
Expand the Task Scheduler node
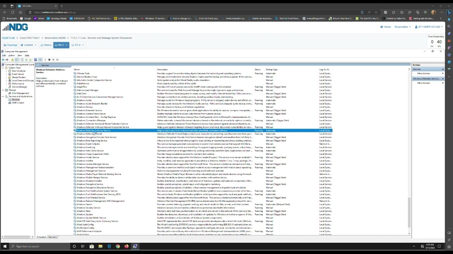[6, 71]
